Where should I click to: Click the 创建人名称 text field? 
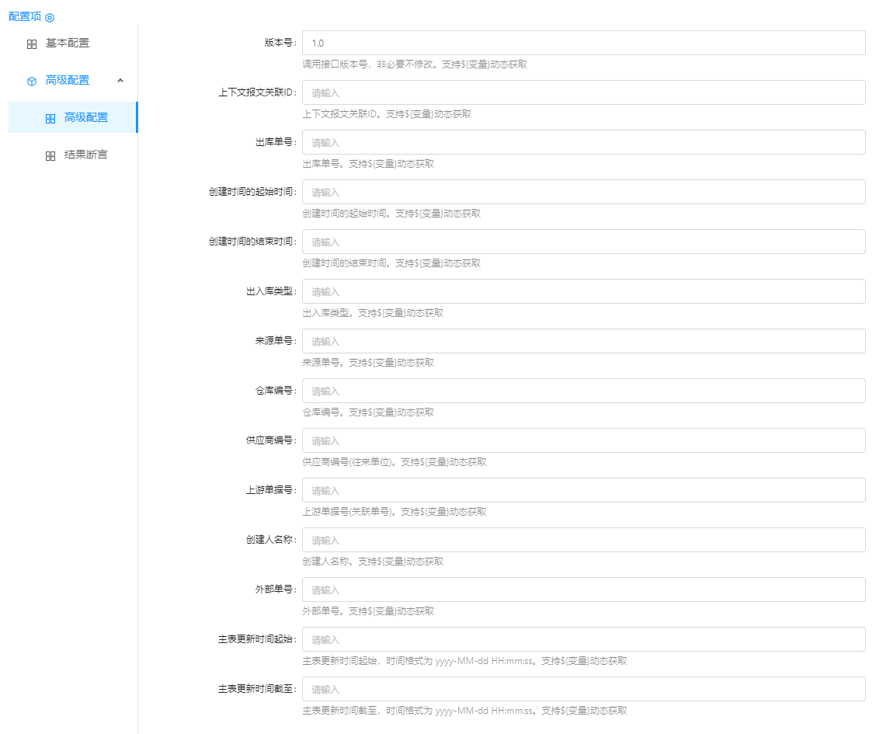583,540
